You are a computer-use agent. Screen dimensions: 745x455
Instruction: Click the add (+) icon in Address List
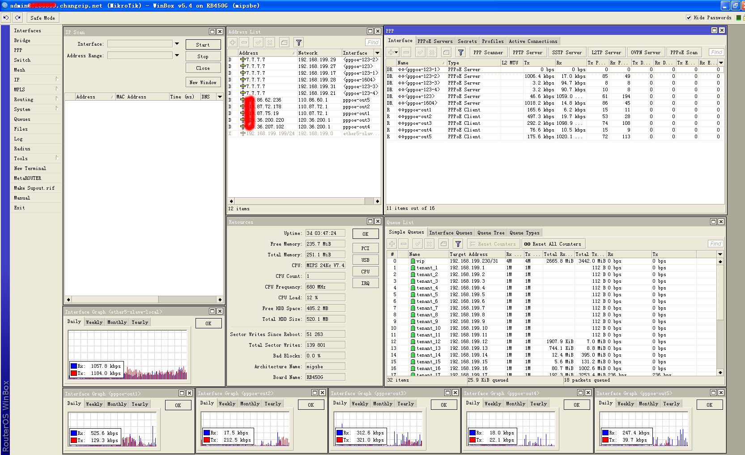[233, 43]
